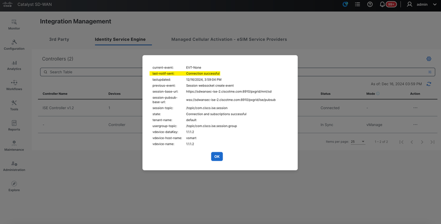
Task: Click the Search Table input field
Action: click(x=237, y=72)
